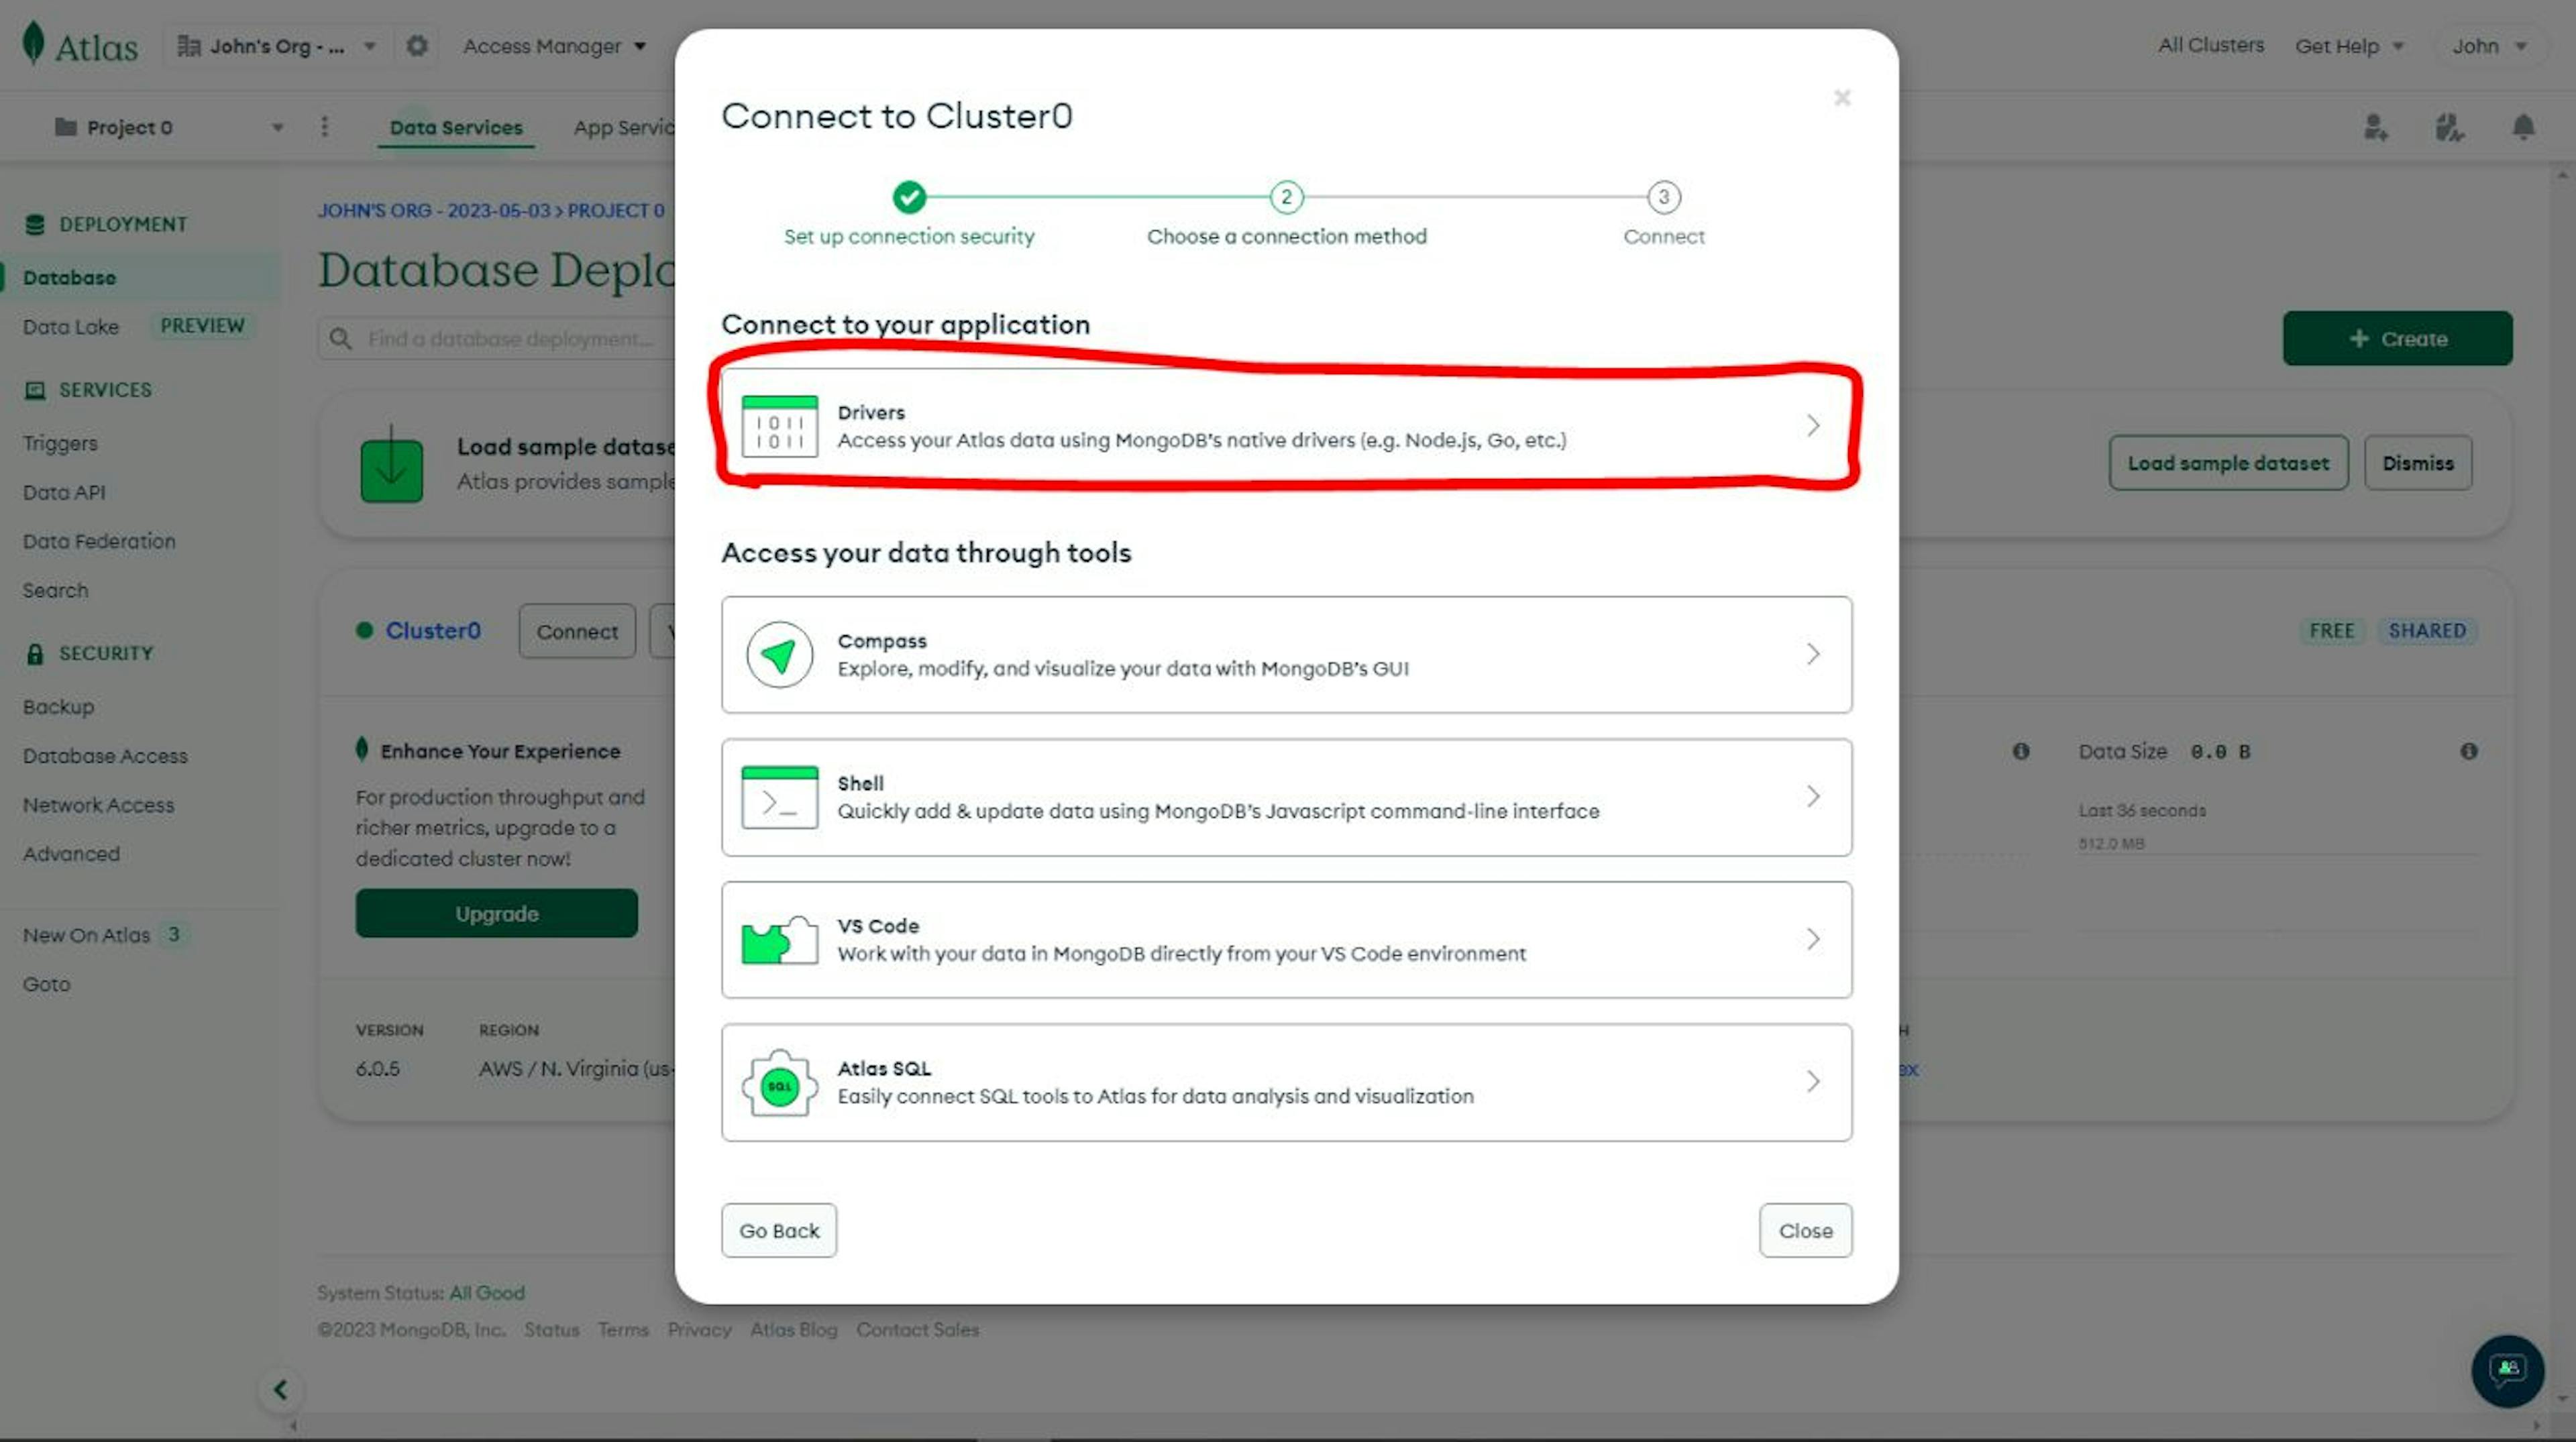Viewport: 2576px width, 1442px height.
Task: Click the Shell terminal icon
Action: pos(780,798)
